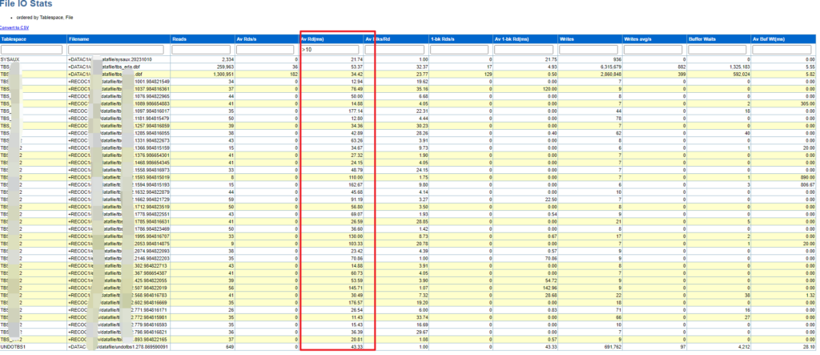Viewport: 820px width, 355px height.
Task: Click the writes avg/s value 399
Action: [681, 75]
